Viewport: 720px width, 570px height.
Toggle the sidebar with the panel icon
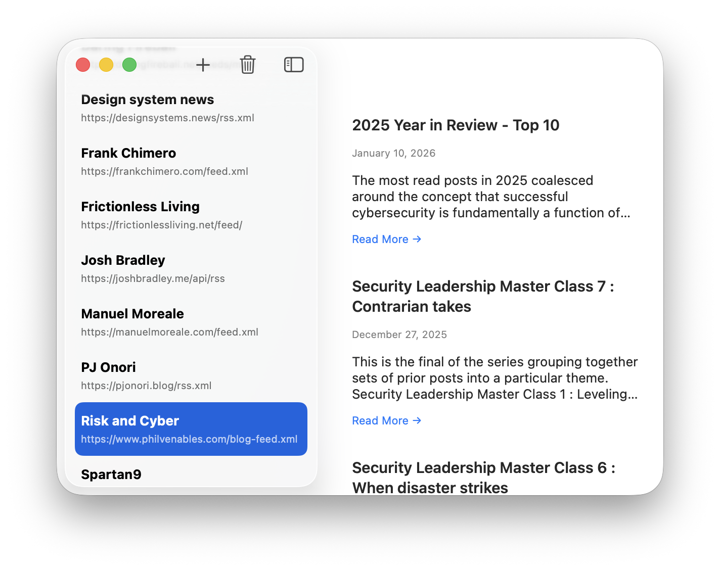[x=294, y=65]
